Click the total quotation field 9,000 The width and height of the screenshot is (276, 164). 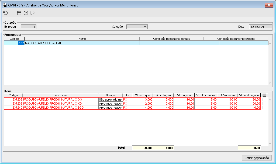pyautogui.click(x=163, y=148)
